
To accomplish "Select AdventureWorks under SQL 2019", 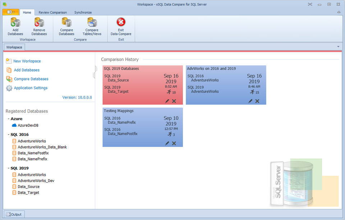I will pos(32,175).
